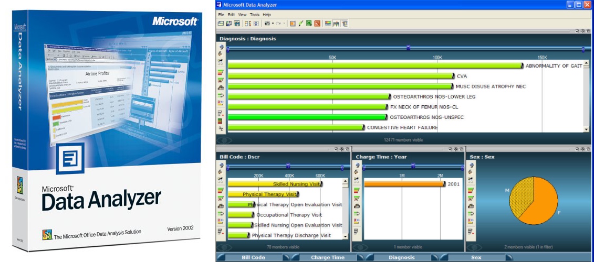
Task: Maximize the Diagnosis pane using its header button
Action: tap(583, 32)
